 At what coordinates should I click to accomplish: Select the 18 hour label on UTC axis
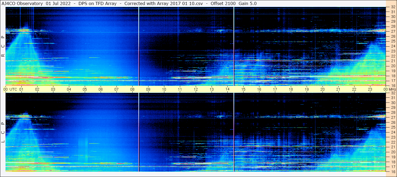291,89
